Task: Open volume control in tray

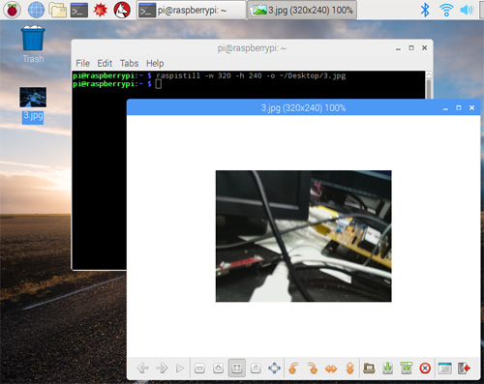Action: tap(467, 11)
